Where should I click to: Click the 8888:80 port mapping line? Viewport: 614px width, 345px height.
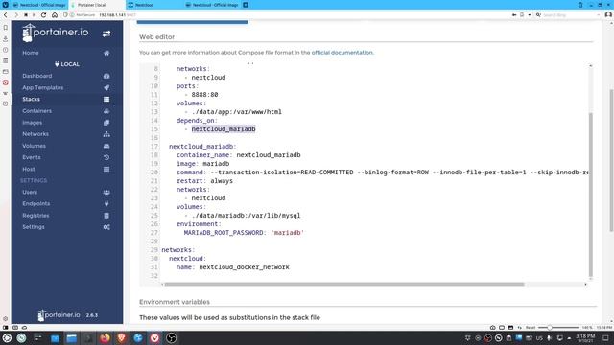204,95
